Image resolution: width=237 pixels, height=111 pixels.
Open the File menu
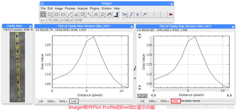coord(43,8)
